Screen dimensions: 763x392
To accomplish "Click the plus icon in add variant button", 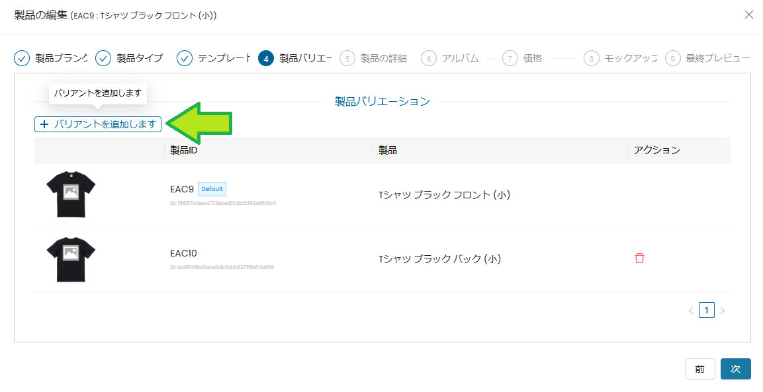I will [44, 124].
